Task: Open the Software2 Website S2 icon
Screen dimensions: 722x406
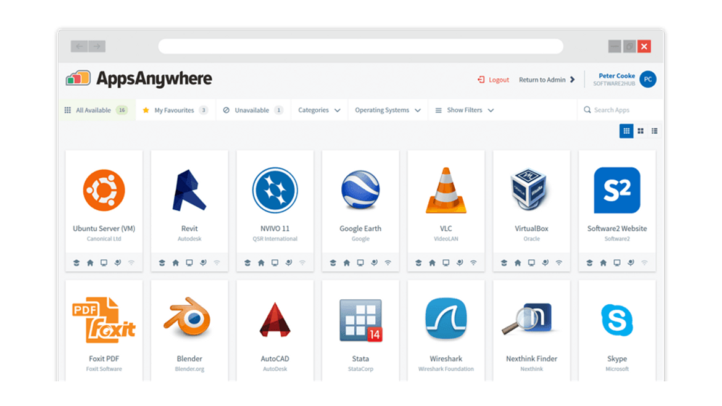Action: pos(617,190)
